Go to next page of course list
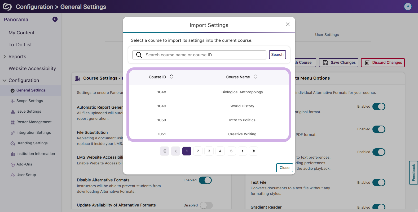Screen dimensions: 418x212 pyautogui.click(x=242, y=151)
